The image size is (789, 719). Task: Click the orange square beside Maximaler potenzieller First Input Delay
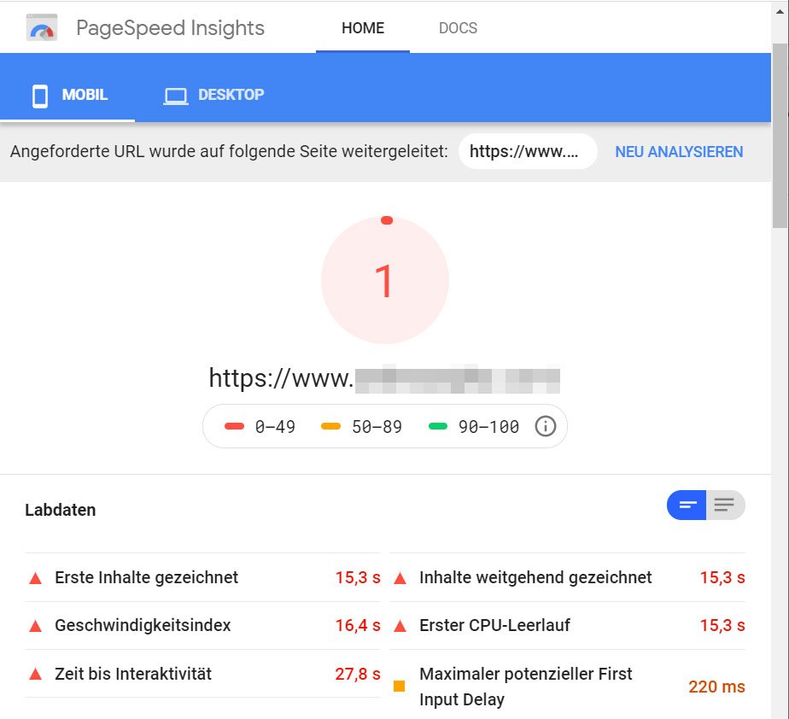399,686
